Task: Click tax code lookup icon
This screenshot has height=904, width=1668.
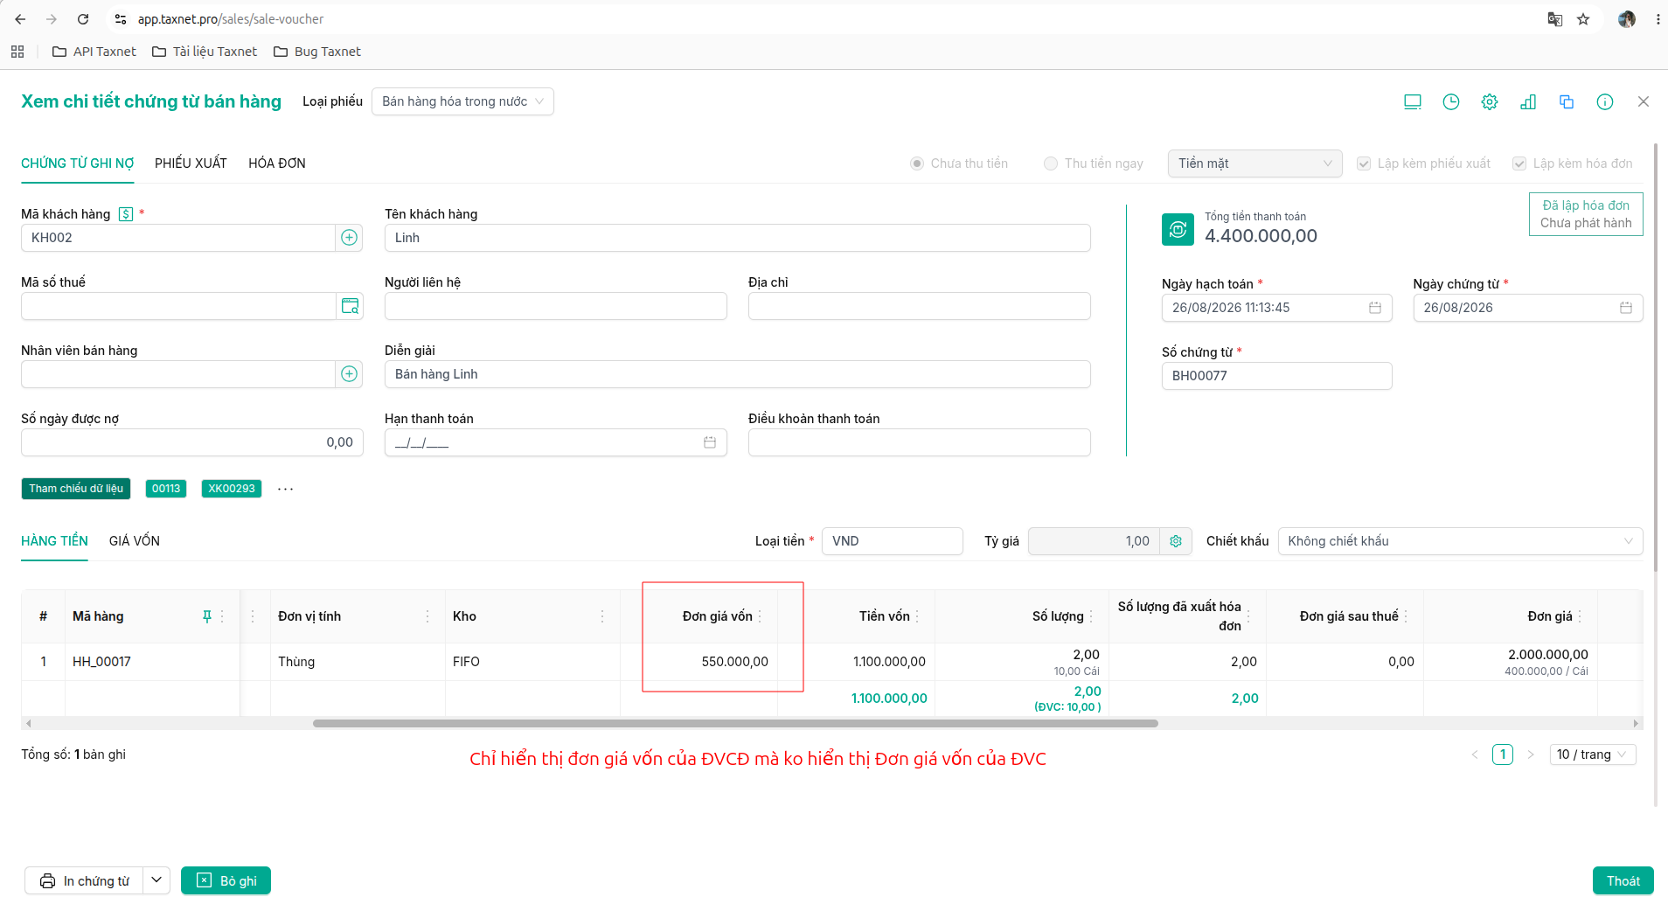Action: (350, 306)
